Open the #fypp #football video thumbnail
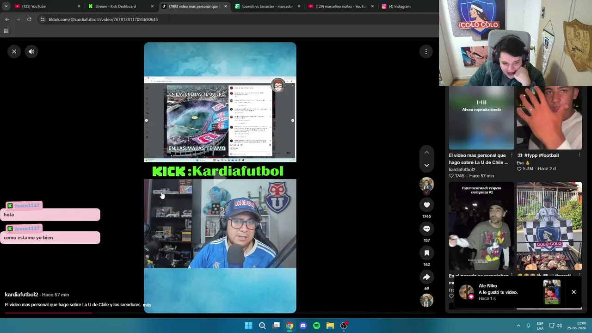 (x=549, y=118)
